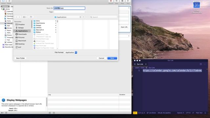This screenshot has height=118, width=210.
Task: Click the Save button in the dialog
Action: click(x=112, y=58)
